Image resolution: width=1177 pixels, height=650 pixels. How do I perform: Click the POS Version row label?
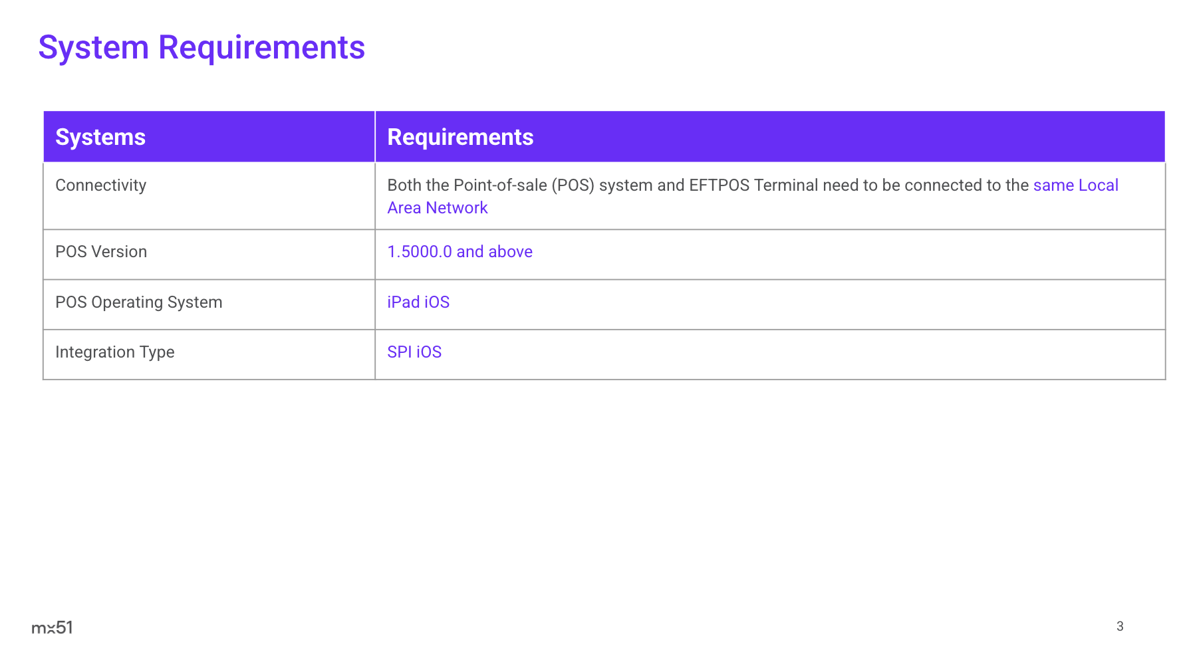101,252
